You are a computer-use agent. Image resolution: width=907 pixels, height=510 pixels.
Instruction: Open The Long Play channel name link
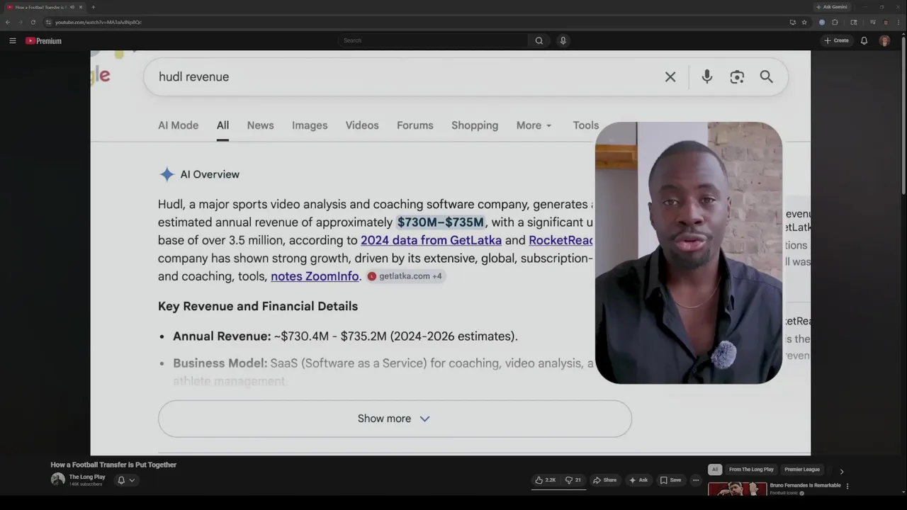87,477
